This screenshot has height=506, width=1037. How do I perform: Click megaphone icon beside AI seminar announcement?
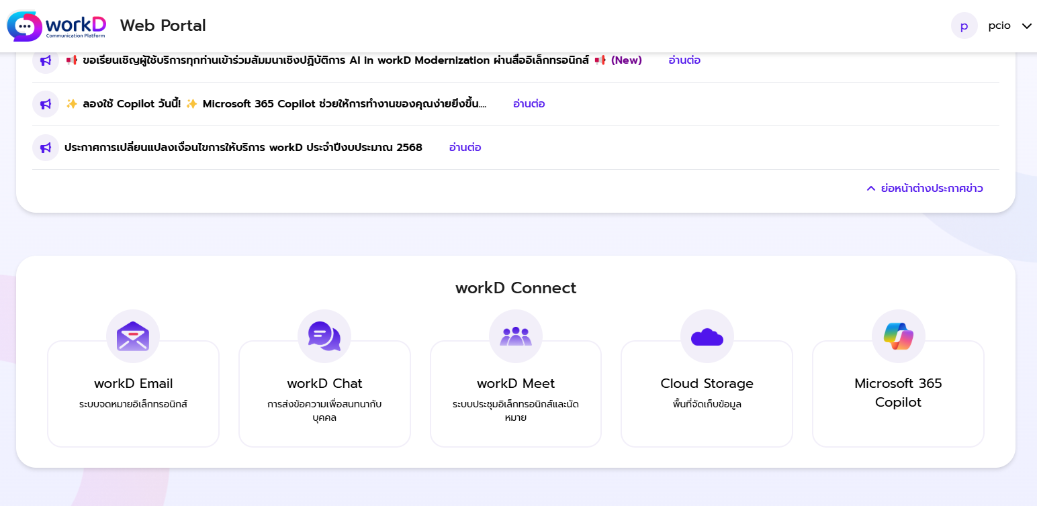(x=46, y=60)
